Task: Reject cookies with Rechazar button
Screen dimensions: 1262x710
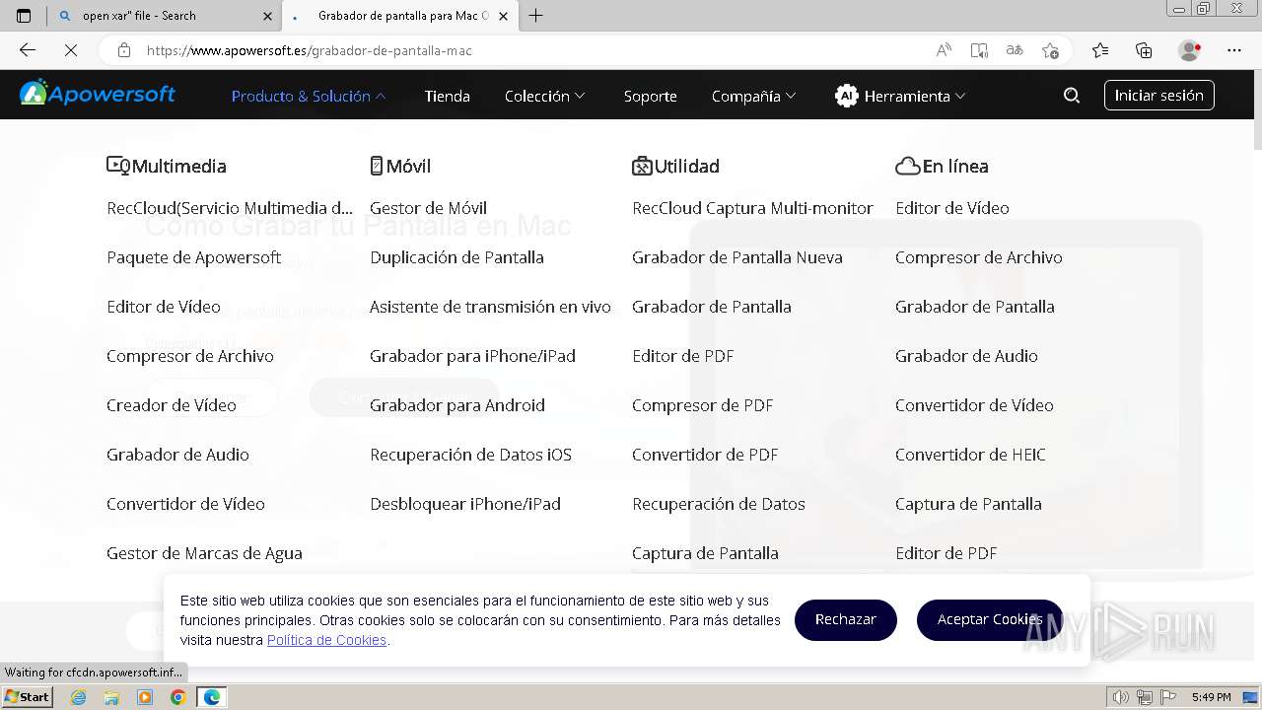Action: click(846, 619)
